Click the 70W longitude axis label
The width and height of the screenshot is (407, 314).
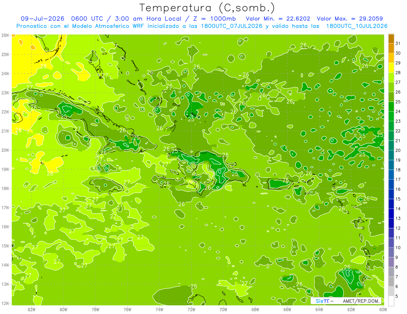click(x=223, y=309)
